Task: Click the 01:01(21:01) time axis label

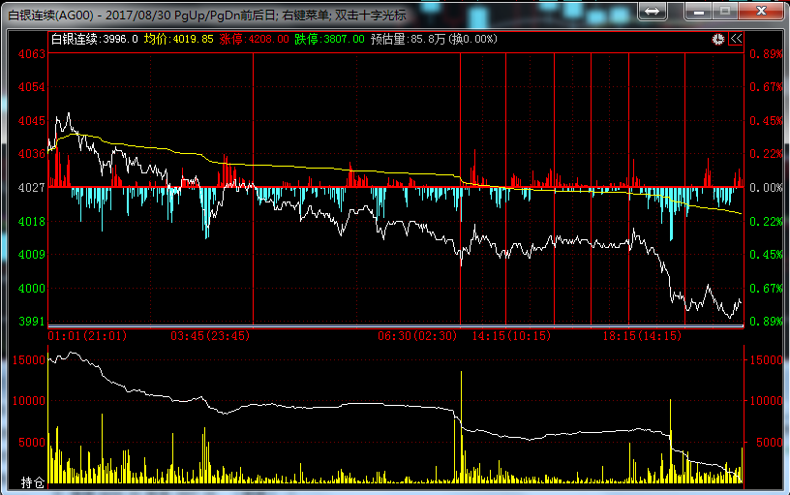Action: [x=87, y=336]
